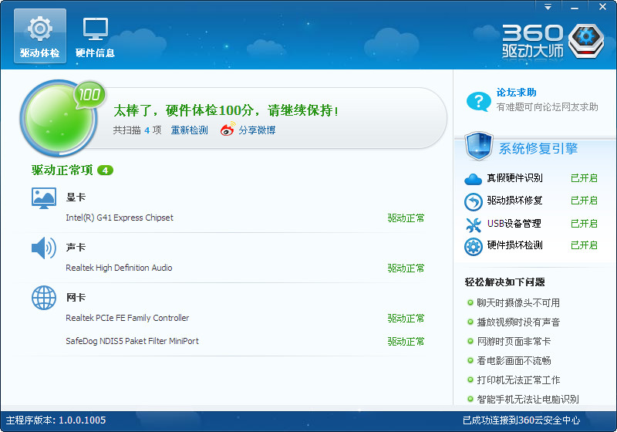The height and width of the screenshot is (432, 617).
Task: Click the Weibo logo icon
Action: pyautogui.click(x=228, y=129)
